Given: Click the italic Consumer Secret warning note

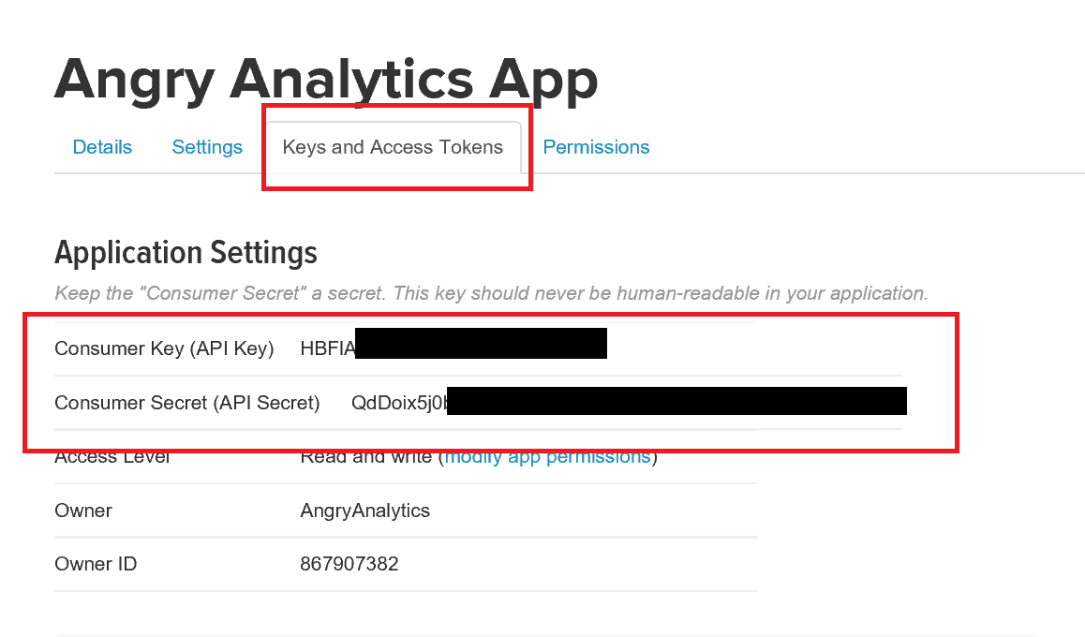Looking at the screenshot, I should click(491, 293).
